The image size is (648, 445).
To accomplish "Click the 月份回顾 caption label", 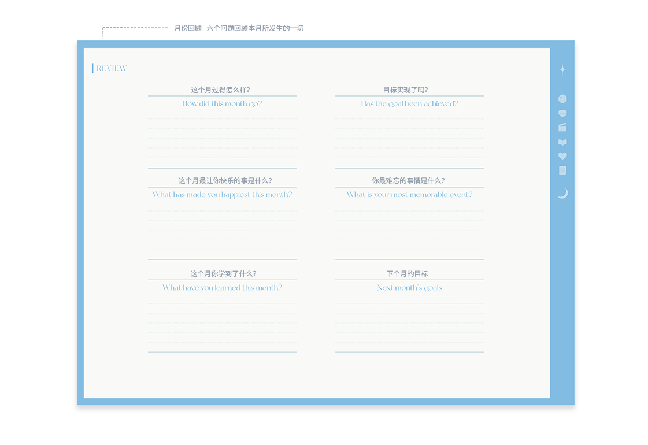I will pyautogui.click(x=188, y=28).
